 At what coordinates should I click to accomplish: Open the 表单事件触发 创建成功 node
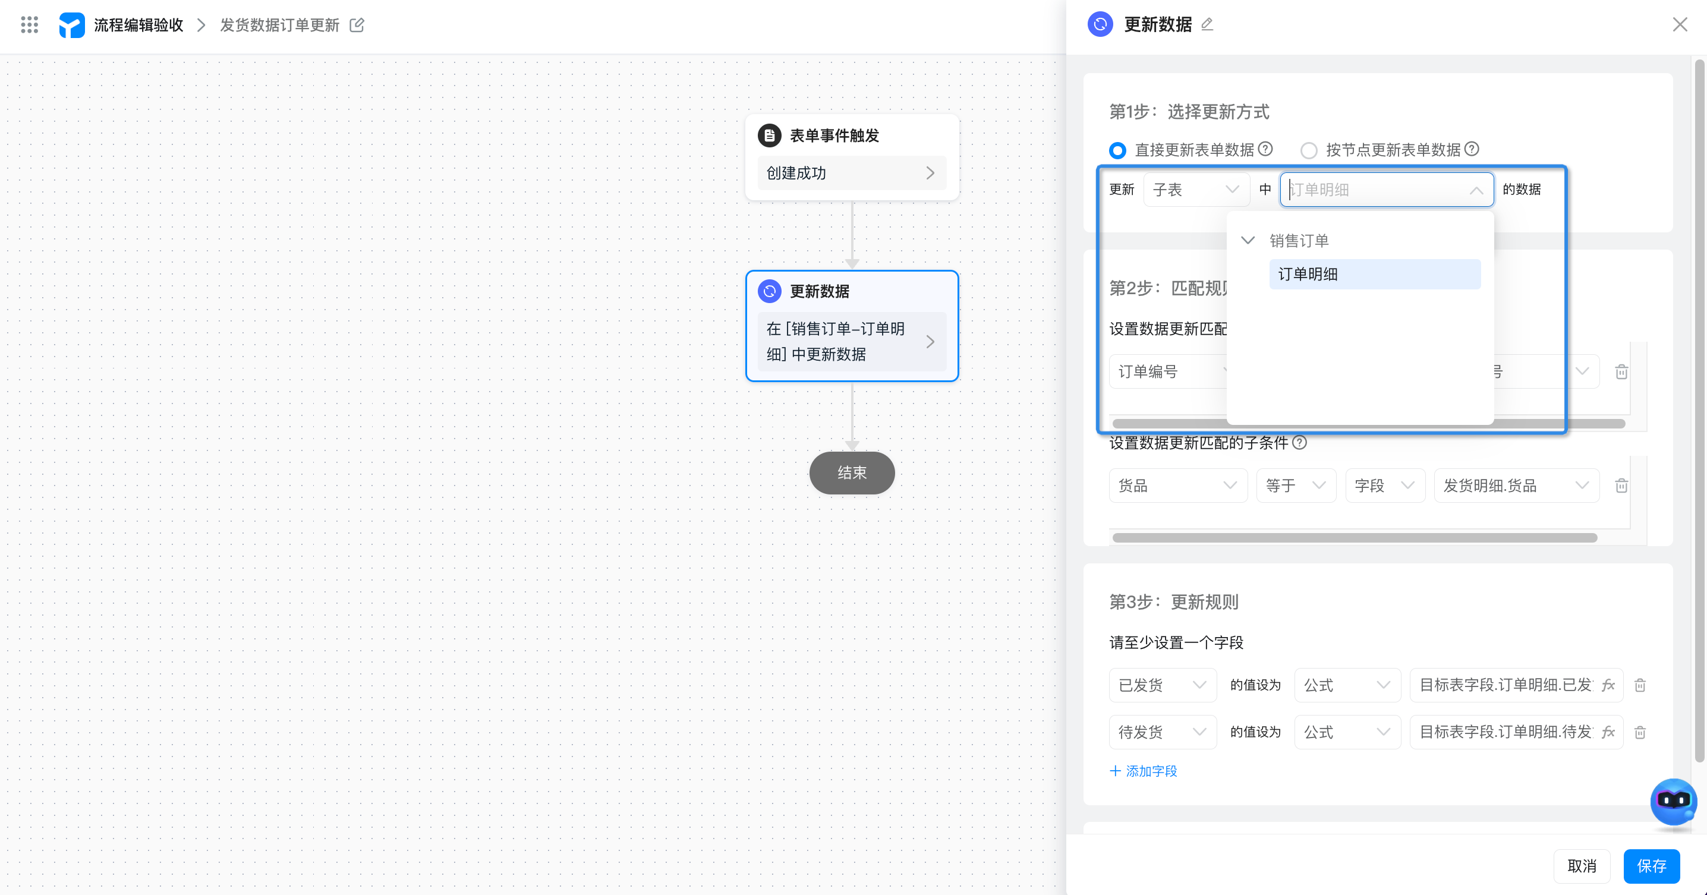pyautogui.click(x=852, y=173)
